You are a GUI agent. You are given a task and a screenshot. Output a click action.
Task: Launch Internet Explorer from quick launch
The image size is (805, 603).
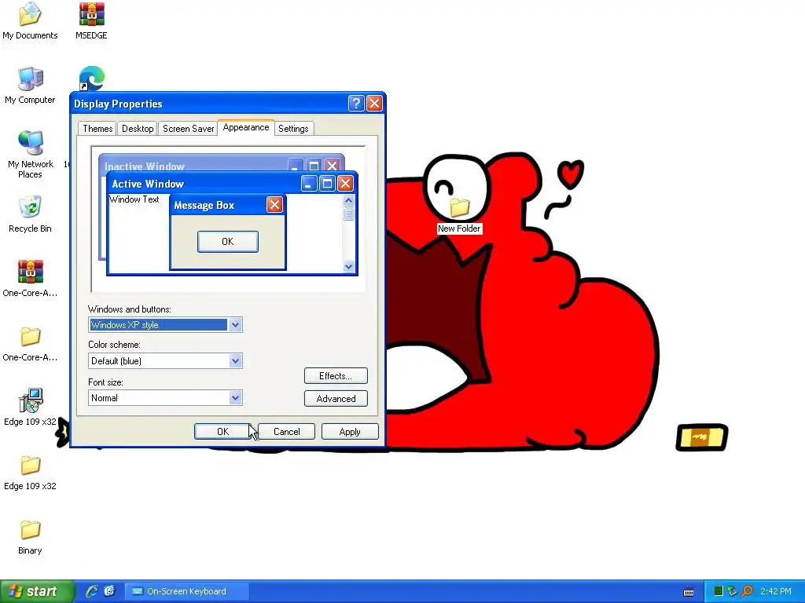coord(92,591)
